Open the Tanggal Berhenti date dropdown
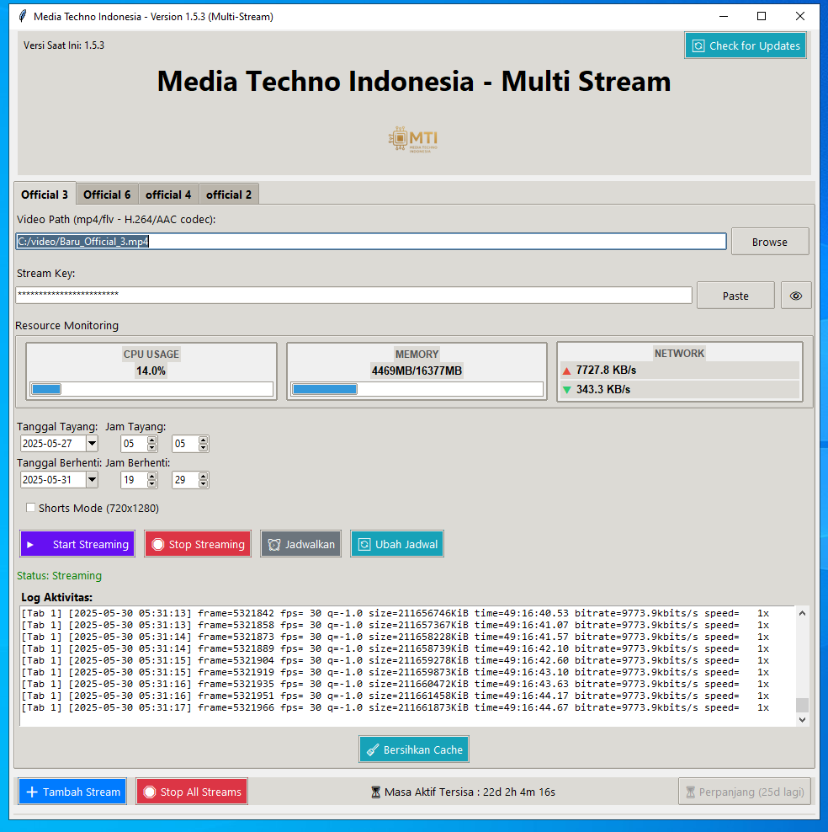Screen dimensions: 828x832 point(93,480)
